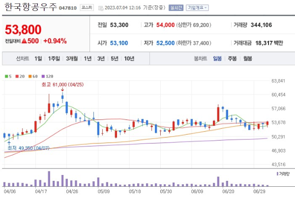This screenshot has width=295, height=201.
Task: Show the 5년 line chart
Action: (115, 58)
